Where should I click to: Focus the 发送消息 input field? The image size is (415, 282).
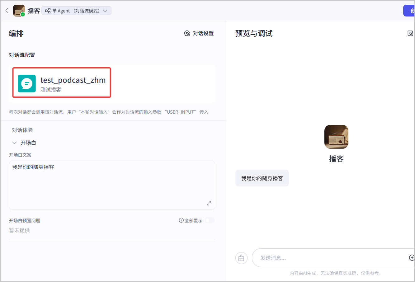point(330,258)
